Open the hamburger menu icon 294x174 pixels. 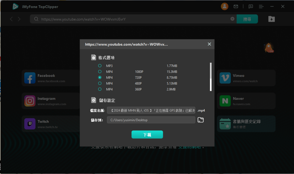[261, 6]
